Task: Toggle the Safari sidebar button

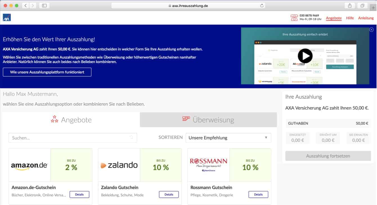Action: click(44, 5)
